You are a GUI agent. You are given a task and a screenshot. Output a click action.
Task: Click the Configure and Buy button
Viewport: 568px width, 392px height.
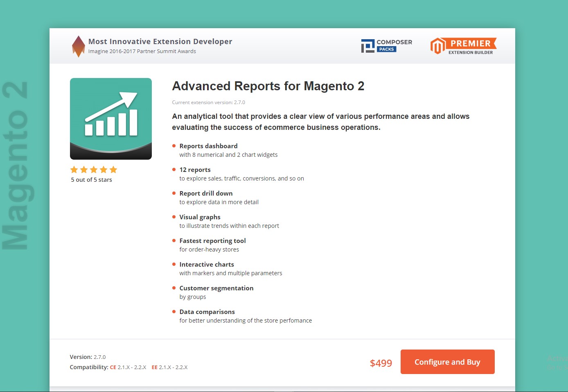(x=447, y=362)
